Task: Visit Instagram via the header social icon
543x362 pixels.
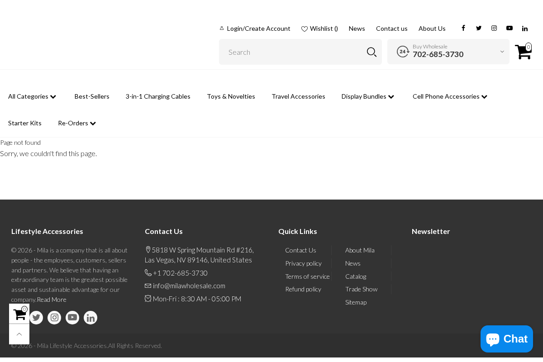Action: (x=494, y=28)
